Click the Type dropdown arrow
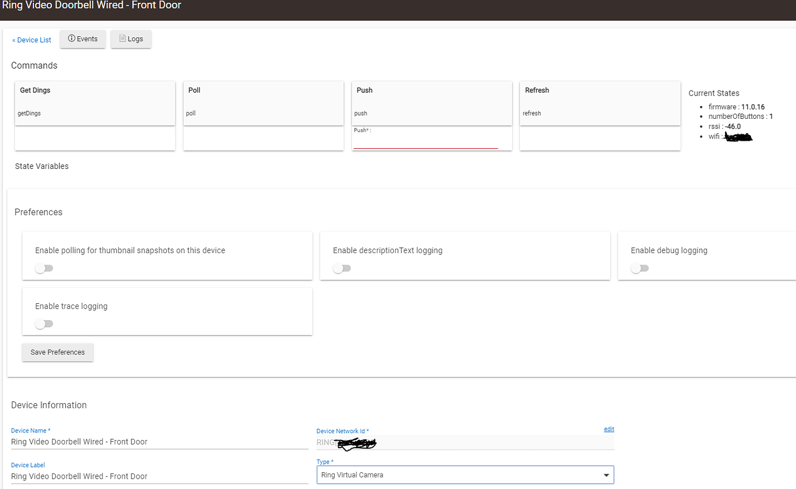Viewport: 796px width, 489px height. click(606, 475)
